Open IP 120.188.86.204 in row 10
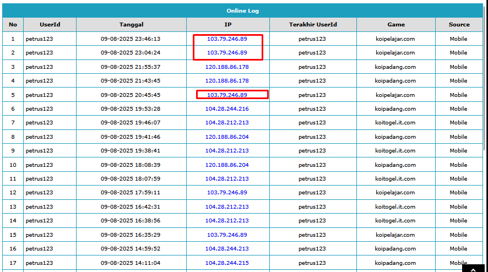The image size is (488, 272). (x=227, y=165)
